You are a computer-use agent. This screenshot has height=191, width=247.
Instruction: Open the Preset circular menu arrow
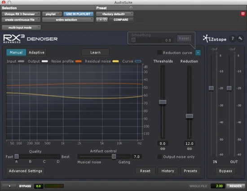pos(131,8)
